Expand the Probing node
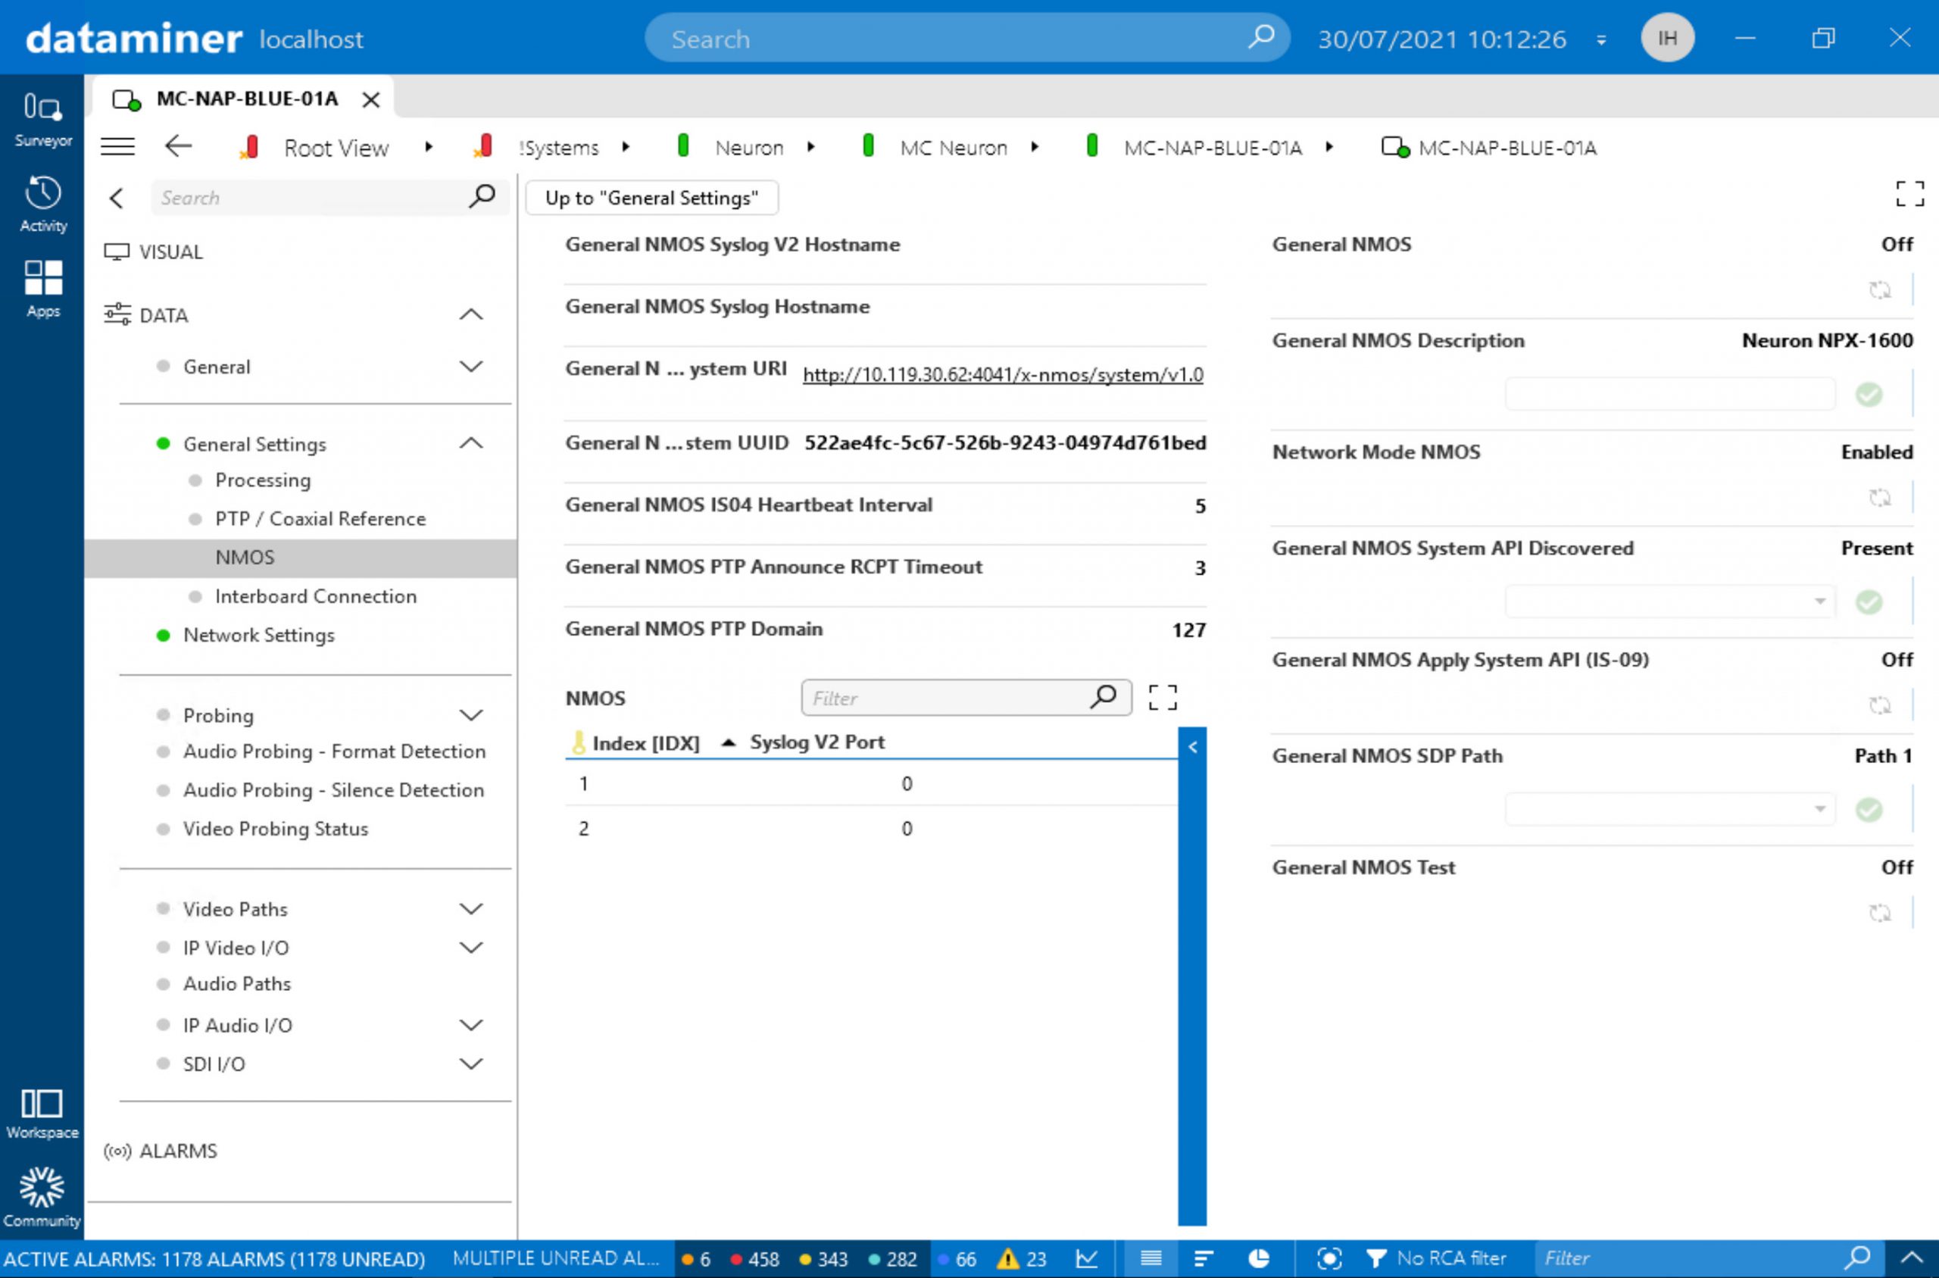 click(471, 716)
